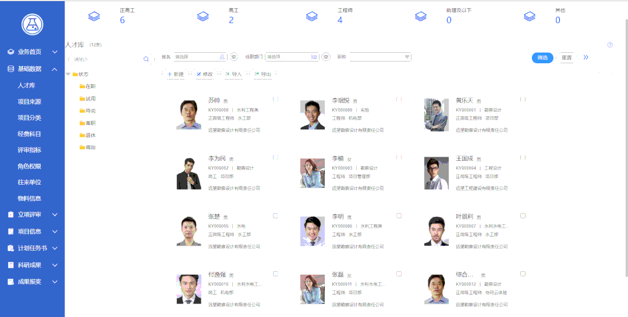This screenshot has height=317, width=628.
Task: Open 项目来源 from the sidebar menu
Action: click(29, 102)
